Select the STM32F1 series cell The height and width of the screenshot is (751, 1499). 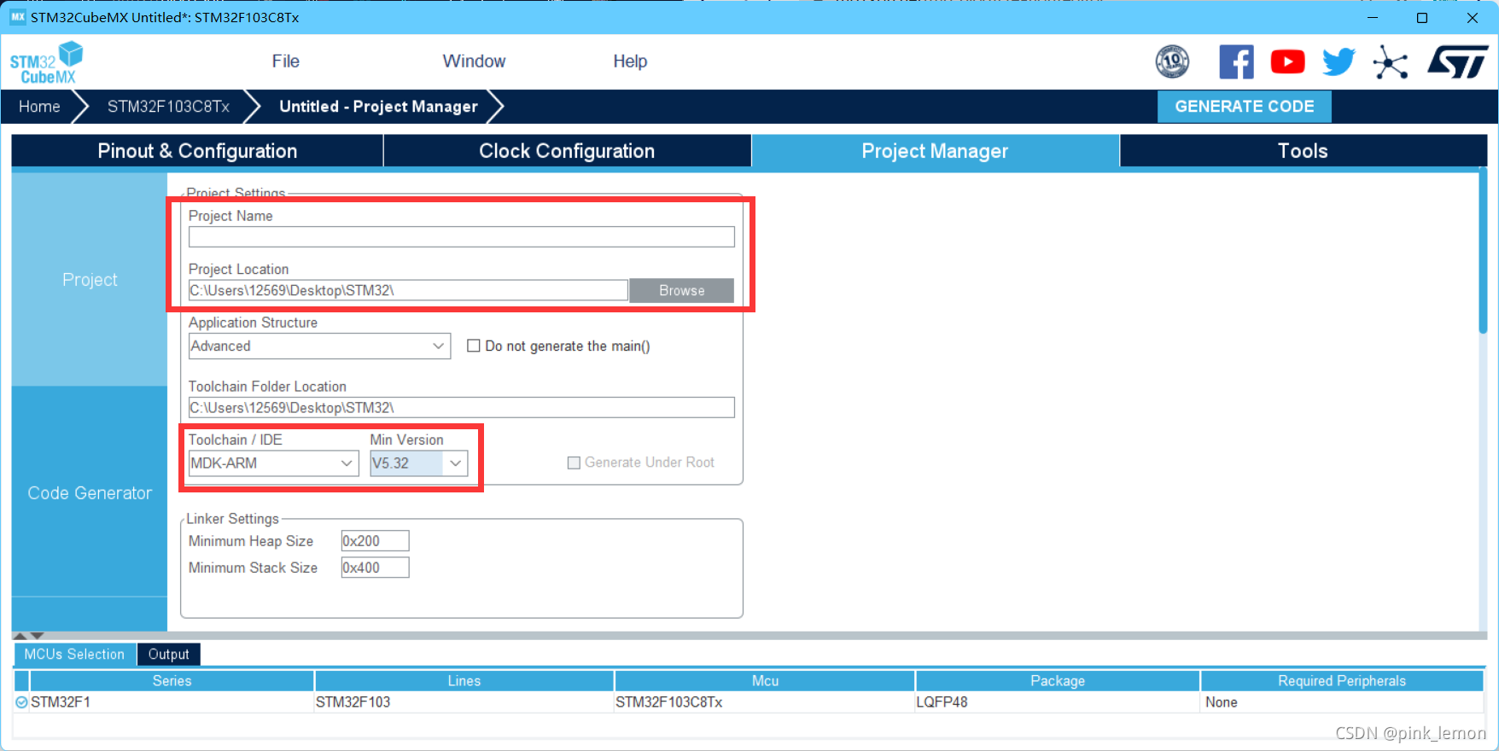(x=172, y=702)
